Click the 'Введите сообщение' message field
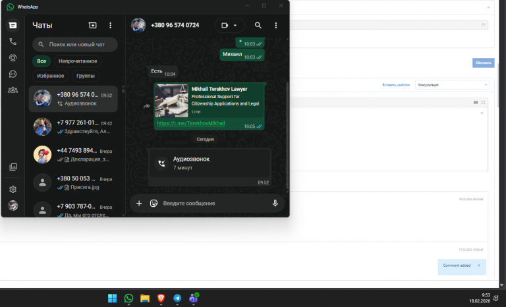 pyautogui.click(x=215, y=203)
